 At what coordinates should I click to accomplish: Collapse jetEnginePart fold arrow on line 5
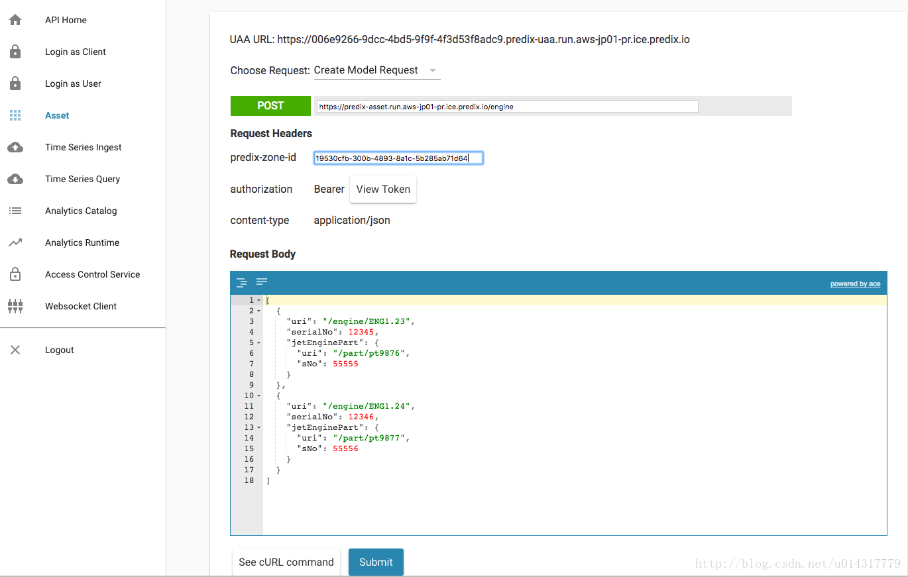258,342
